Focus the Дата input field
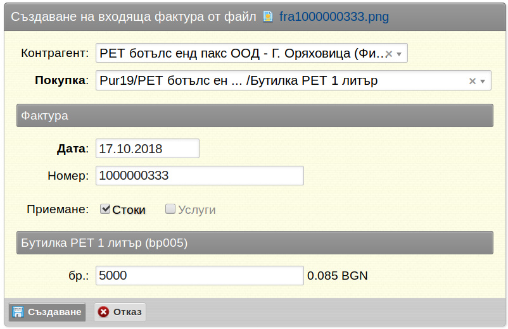This screenshot has width=508, height=329. pos(148,149)
